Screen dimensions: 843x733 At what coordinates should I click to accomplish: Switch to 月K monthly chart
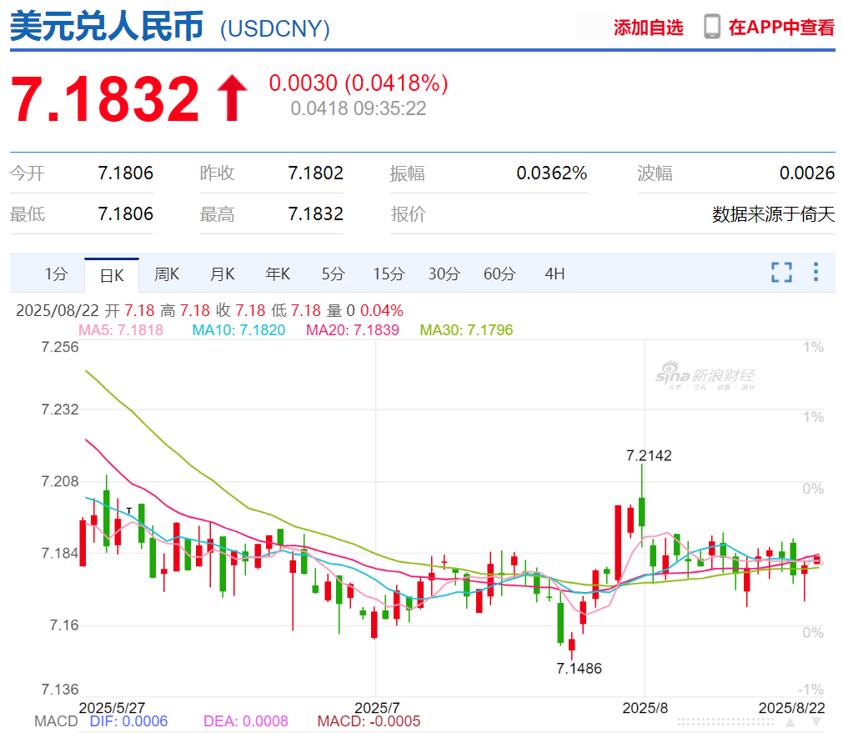click(222, 274)
